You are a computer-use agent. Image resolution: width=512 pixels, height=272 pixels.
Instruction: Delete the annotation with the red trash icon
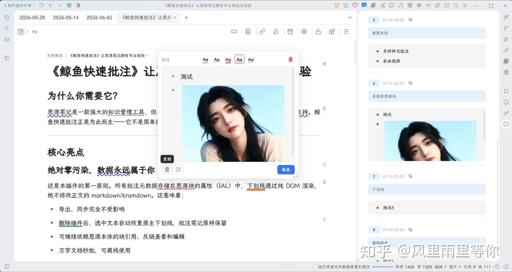point(290,60)
